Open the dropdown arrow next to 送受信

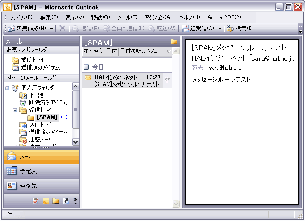coord(220,29)
